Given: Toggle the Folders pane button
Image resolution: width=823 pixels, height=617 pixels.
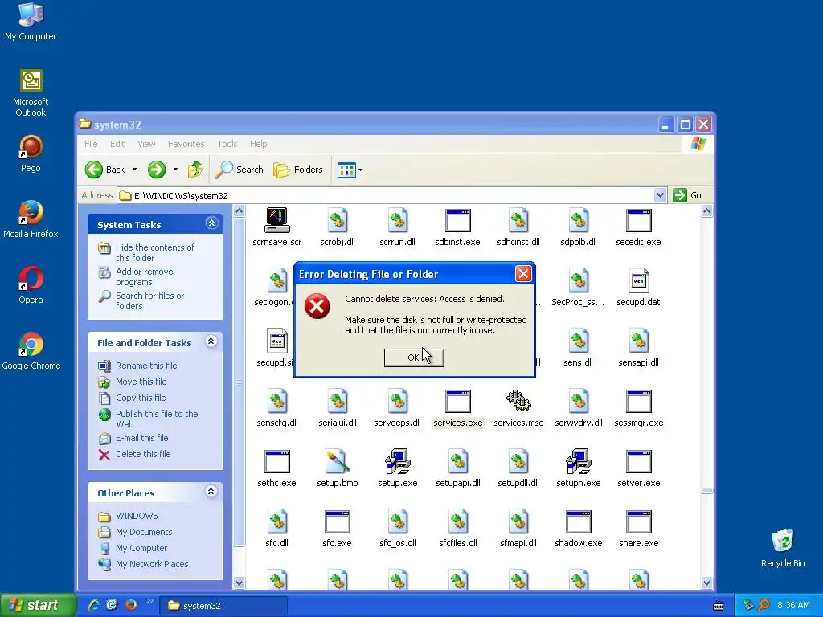Looking at the screenshot, I should 297,170.
